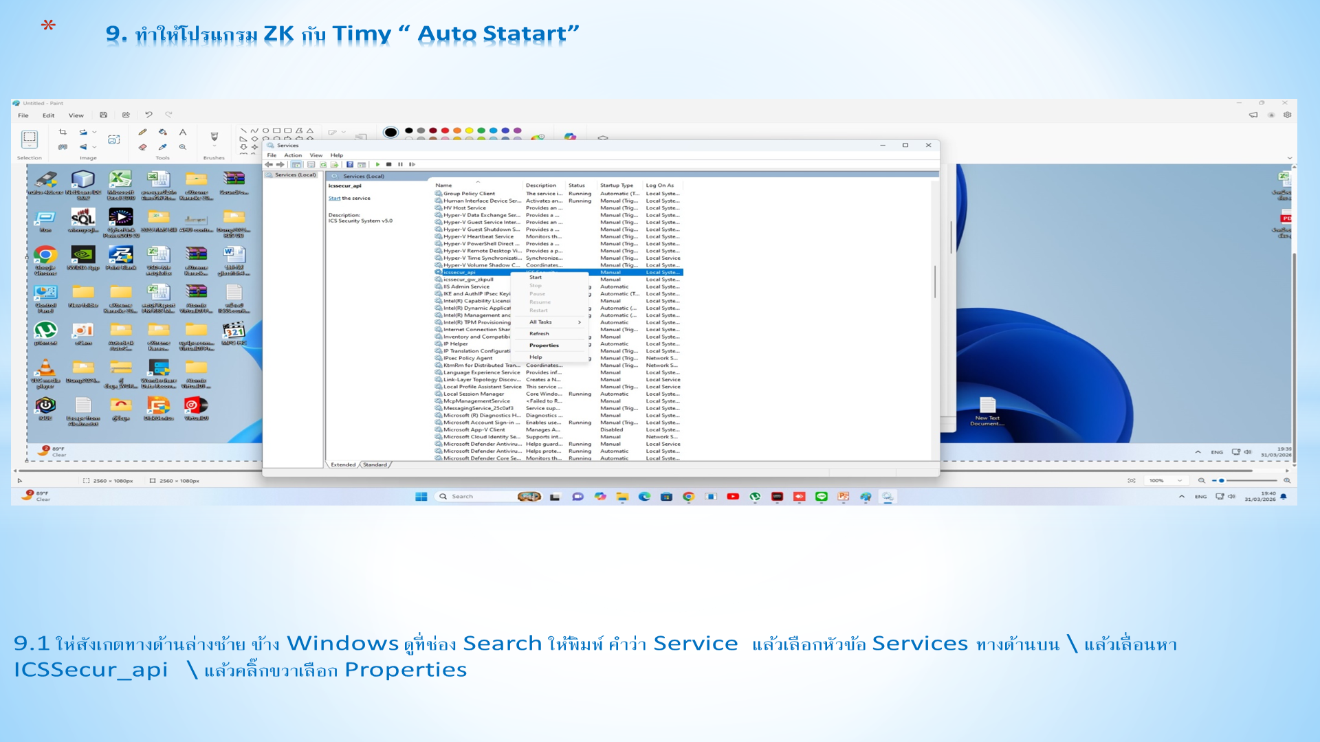This screenshot has width=1320, height=742.
Task: Click the Microsoft Edge taskbar icon
Action: point(644,497)
